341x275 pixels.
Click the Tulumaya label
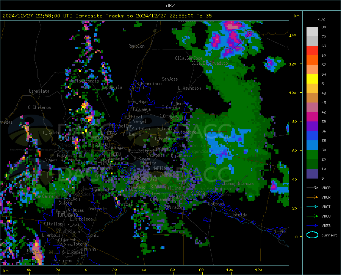141,109
